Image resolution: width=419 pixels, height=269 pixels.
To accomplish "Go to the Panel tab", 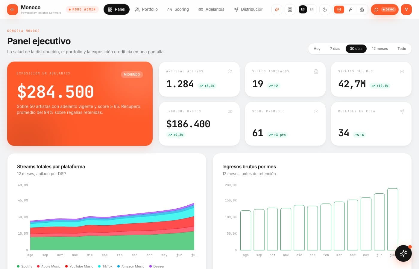I will point(116,10).
